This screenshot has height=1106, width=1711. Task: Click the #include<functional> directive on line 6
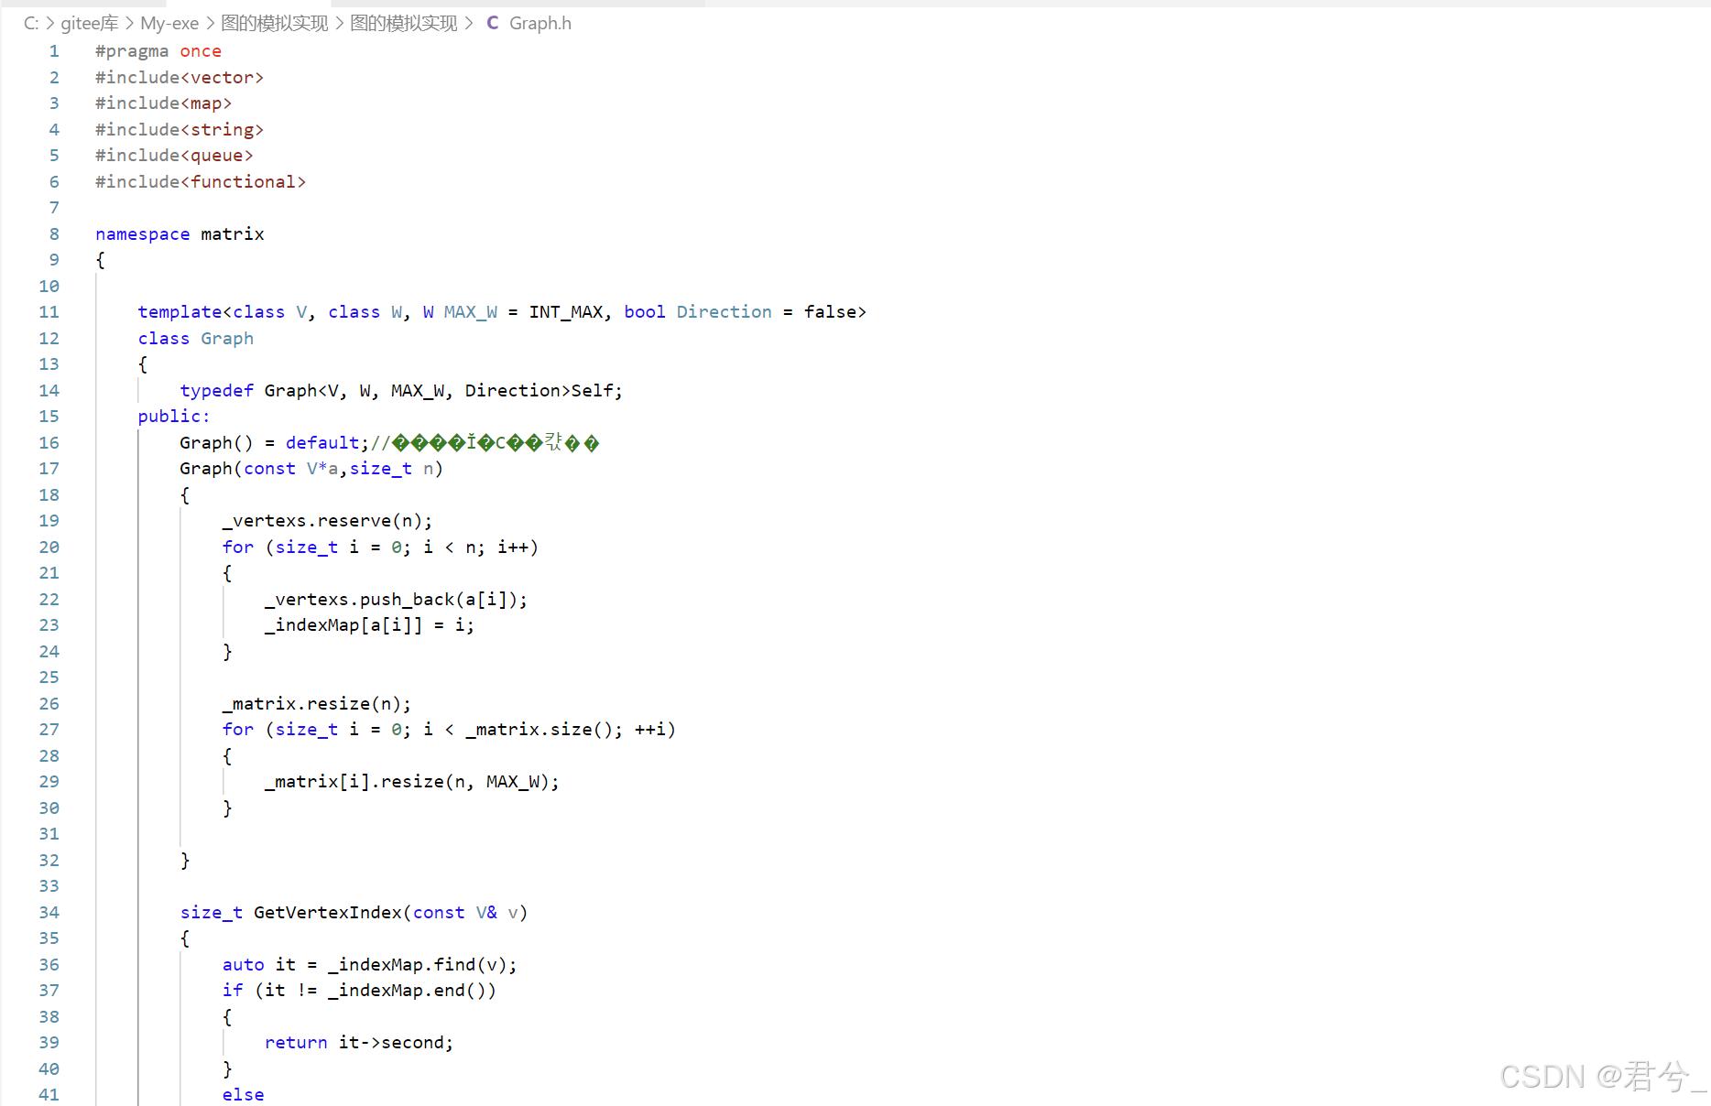click(x=201, y=181)
